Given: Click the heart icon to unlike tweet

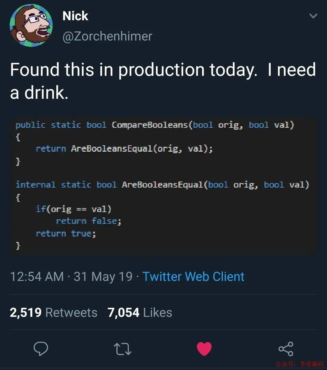Looking at the screenshot, I should (x=204, y=349).
